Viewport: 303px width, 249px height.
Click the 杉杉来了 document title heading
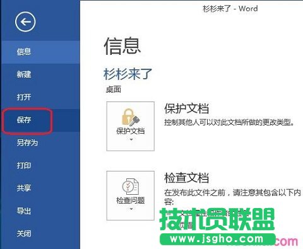[128, 74]
